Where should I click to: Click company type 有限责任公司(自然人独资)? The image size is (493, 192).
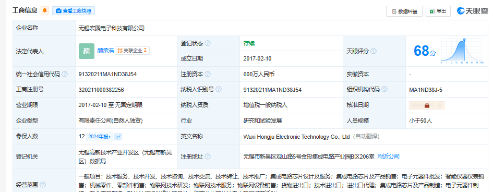click(x=111, y=121)
